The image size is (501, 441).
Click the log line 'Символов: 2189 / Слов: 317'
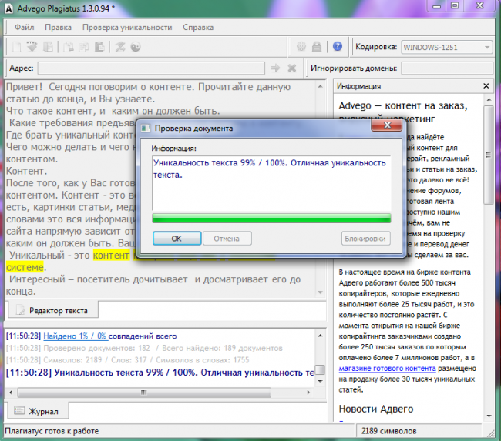pos(127,360)
